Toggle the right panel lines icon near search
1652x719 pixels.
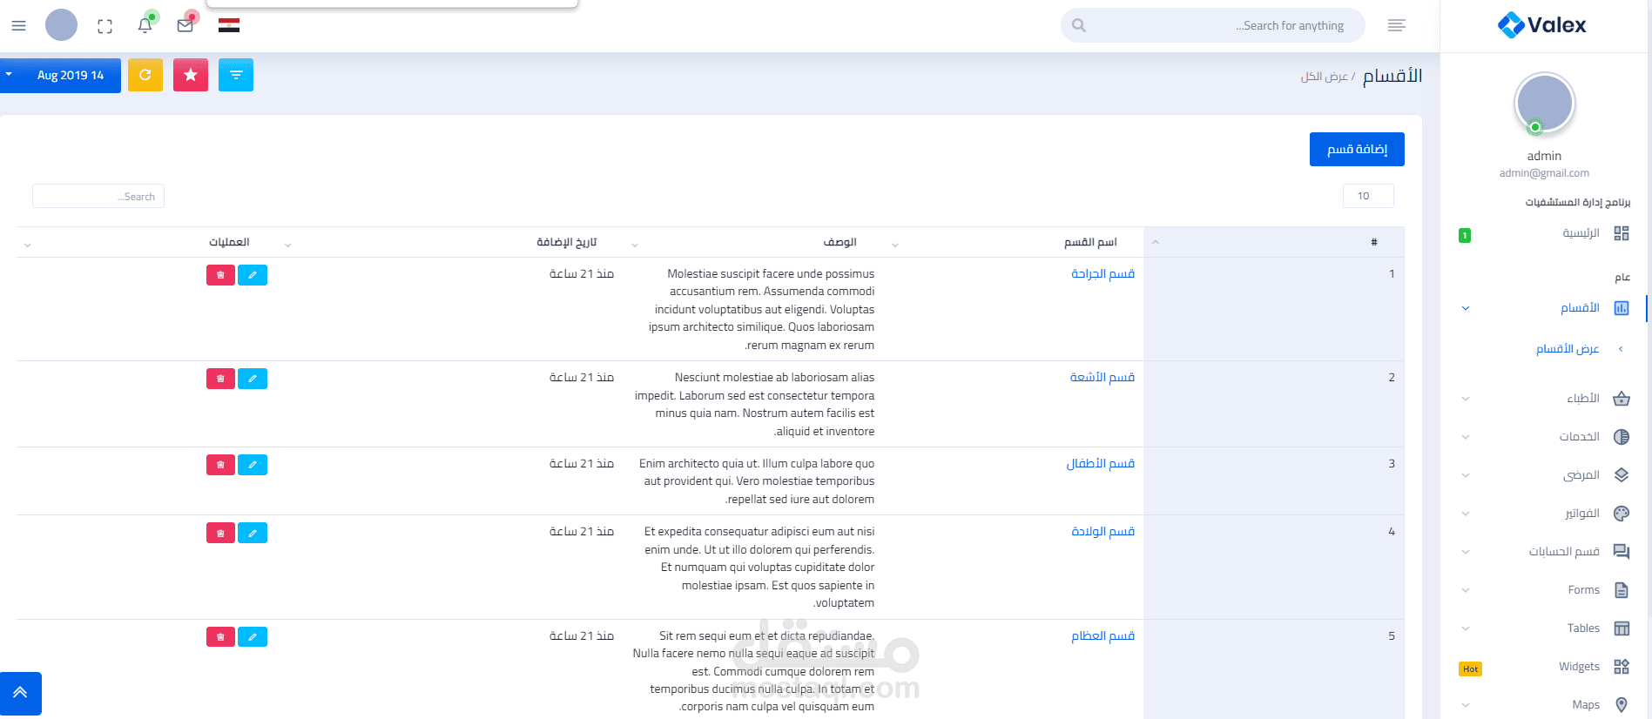[1397, 25]
